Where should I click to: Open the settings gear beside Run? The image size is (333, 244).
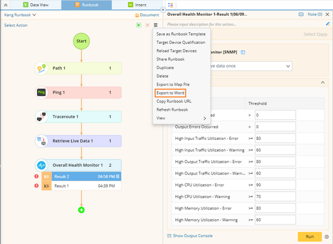click(x=327, y=236)
